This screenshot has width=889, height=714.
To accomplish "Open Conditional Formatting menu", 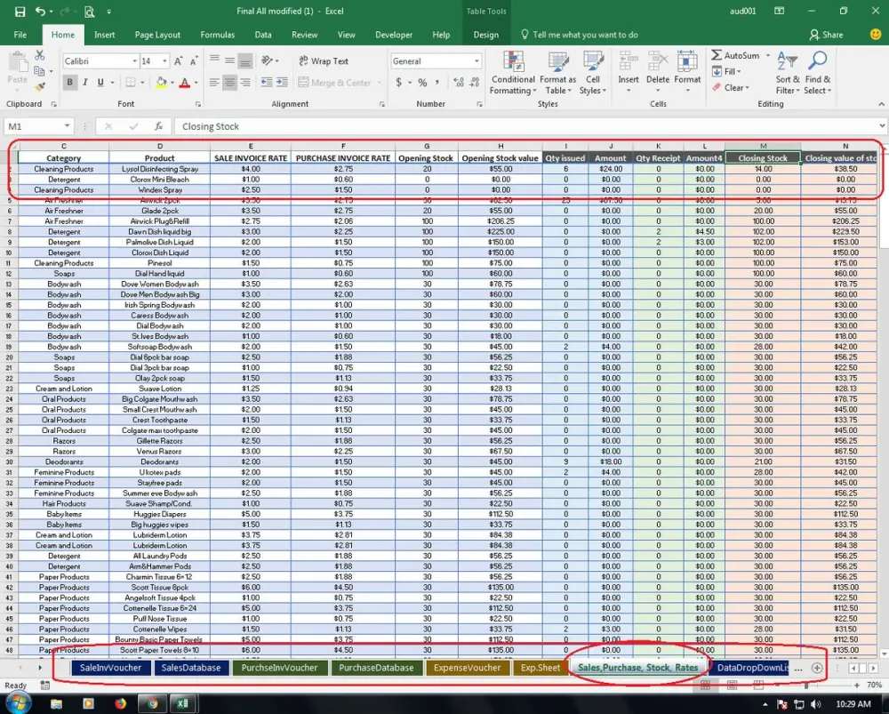I will click(x=513, y=73).
